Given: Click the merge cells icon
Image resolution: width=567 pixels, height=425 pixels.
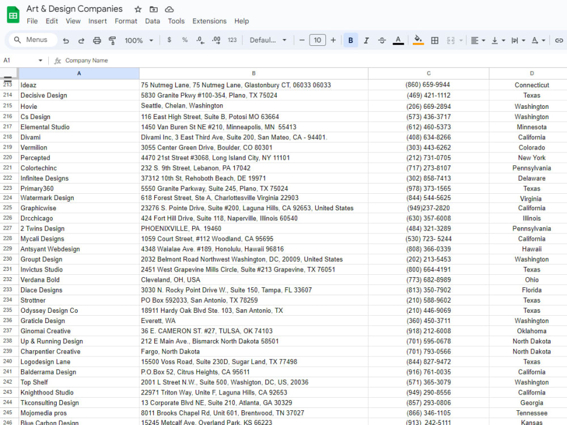Looking at the screenshot, I should pyautogui.click(x=451, y=40).
